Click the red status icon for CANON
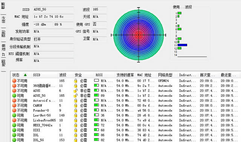 coord(14,105)
